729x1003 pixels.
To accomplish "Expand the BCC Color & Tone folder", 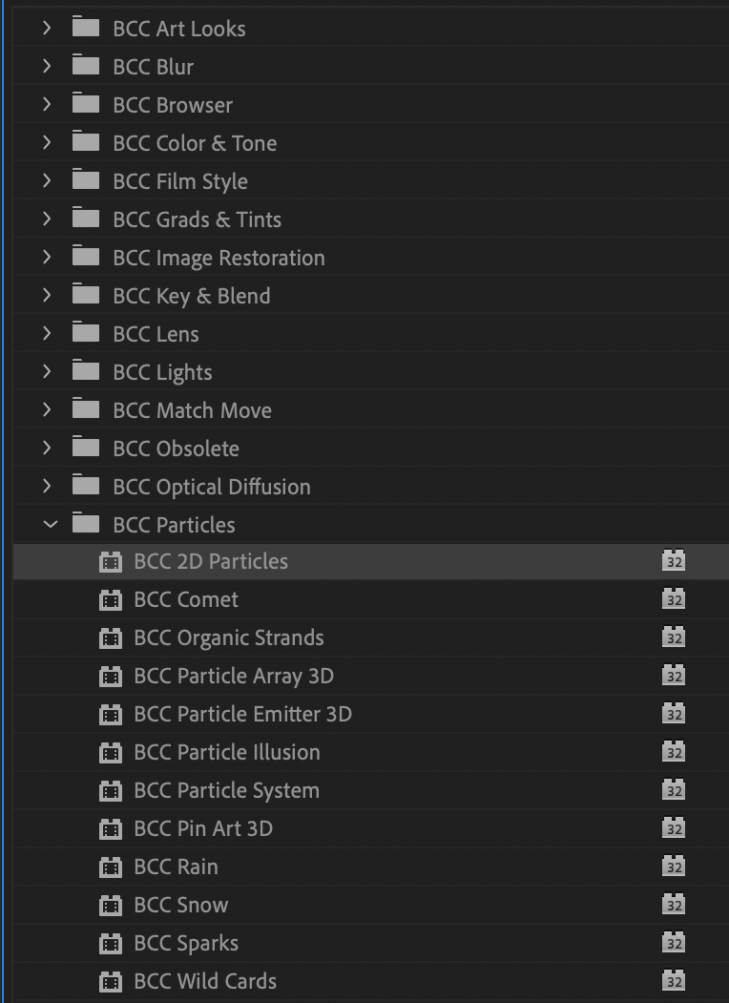I will 47,143.
